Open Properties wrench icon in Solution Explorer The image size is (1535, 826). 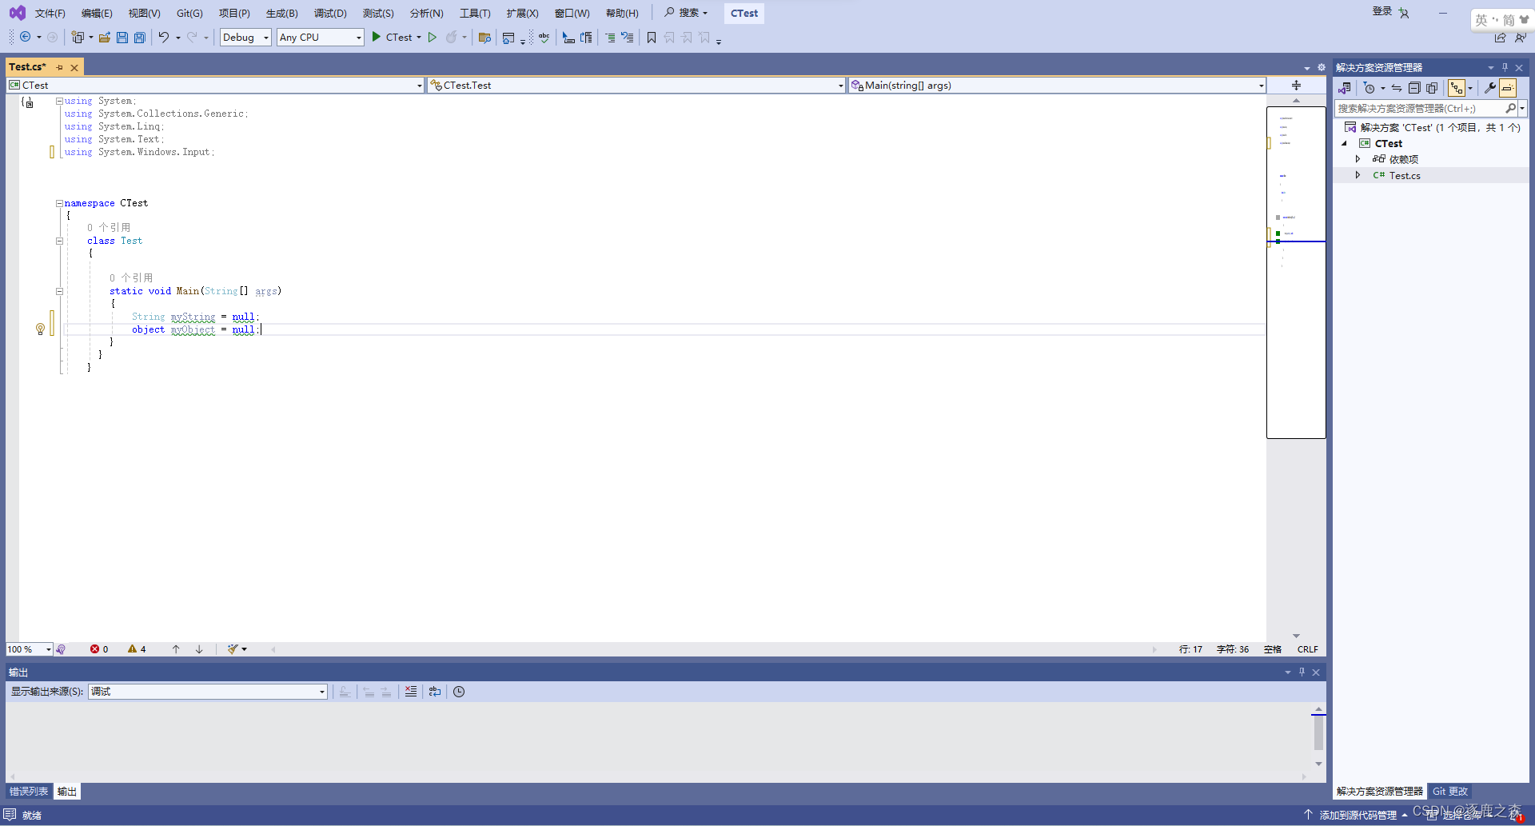1490,88
